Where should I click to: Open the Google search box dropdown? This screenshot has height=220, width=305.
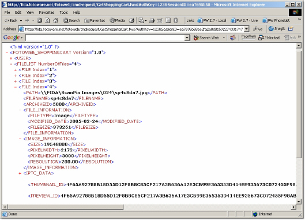click(x=187, y=38)
